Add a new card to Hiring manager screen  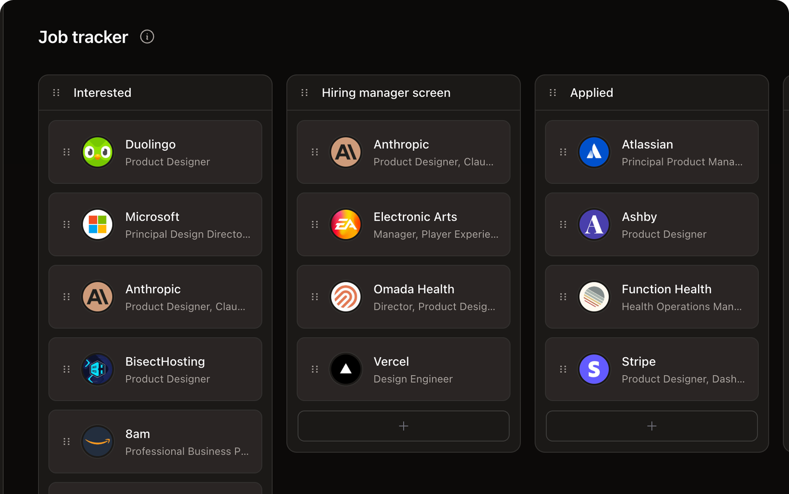tap(403, 426)
